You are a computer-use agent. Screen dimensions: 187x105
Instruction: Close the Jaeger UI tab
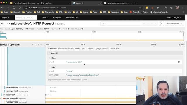(x=101, y=3)
